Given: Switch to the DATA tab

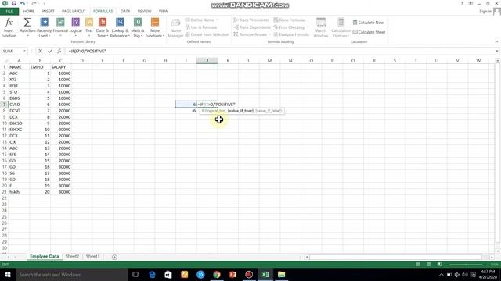Looking at the screenshot, I should point(125,12).
